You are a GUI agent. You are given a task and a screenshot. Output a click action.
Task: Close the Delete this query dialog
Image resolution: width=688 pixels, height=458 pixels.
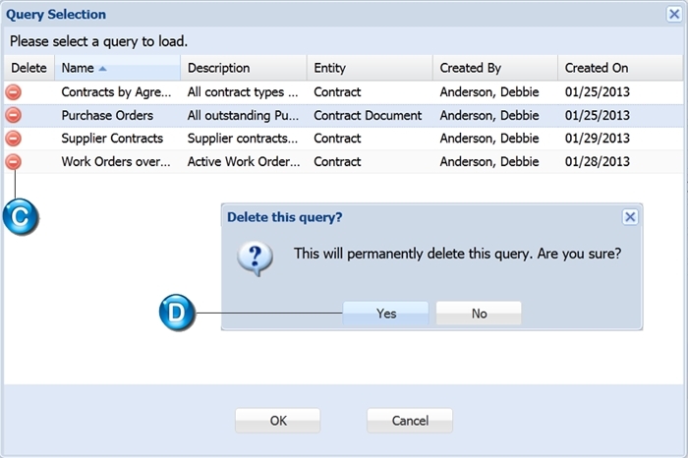[x=630, y=217]
